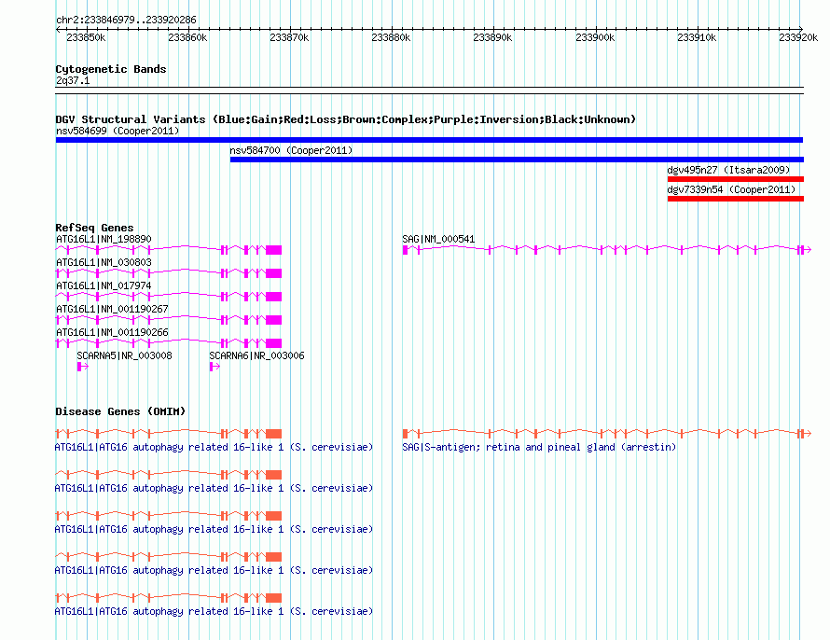Screen dimensions: 830x640
Task: Click the SCARNA5 small gene arrow glyph
Action: pos(83,367)
